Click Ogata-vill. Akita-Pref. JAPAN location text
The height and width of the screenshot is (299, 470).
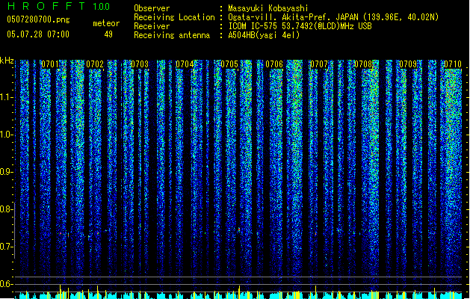tap(333, 17)
